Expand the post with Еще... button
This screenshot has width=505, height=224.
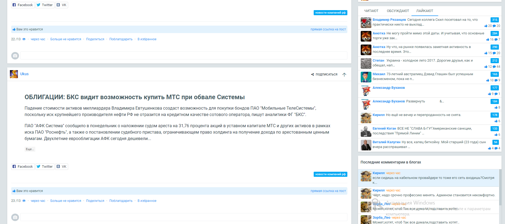tap(30, 149)
